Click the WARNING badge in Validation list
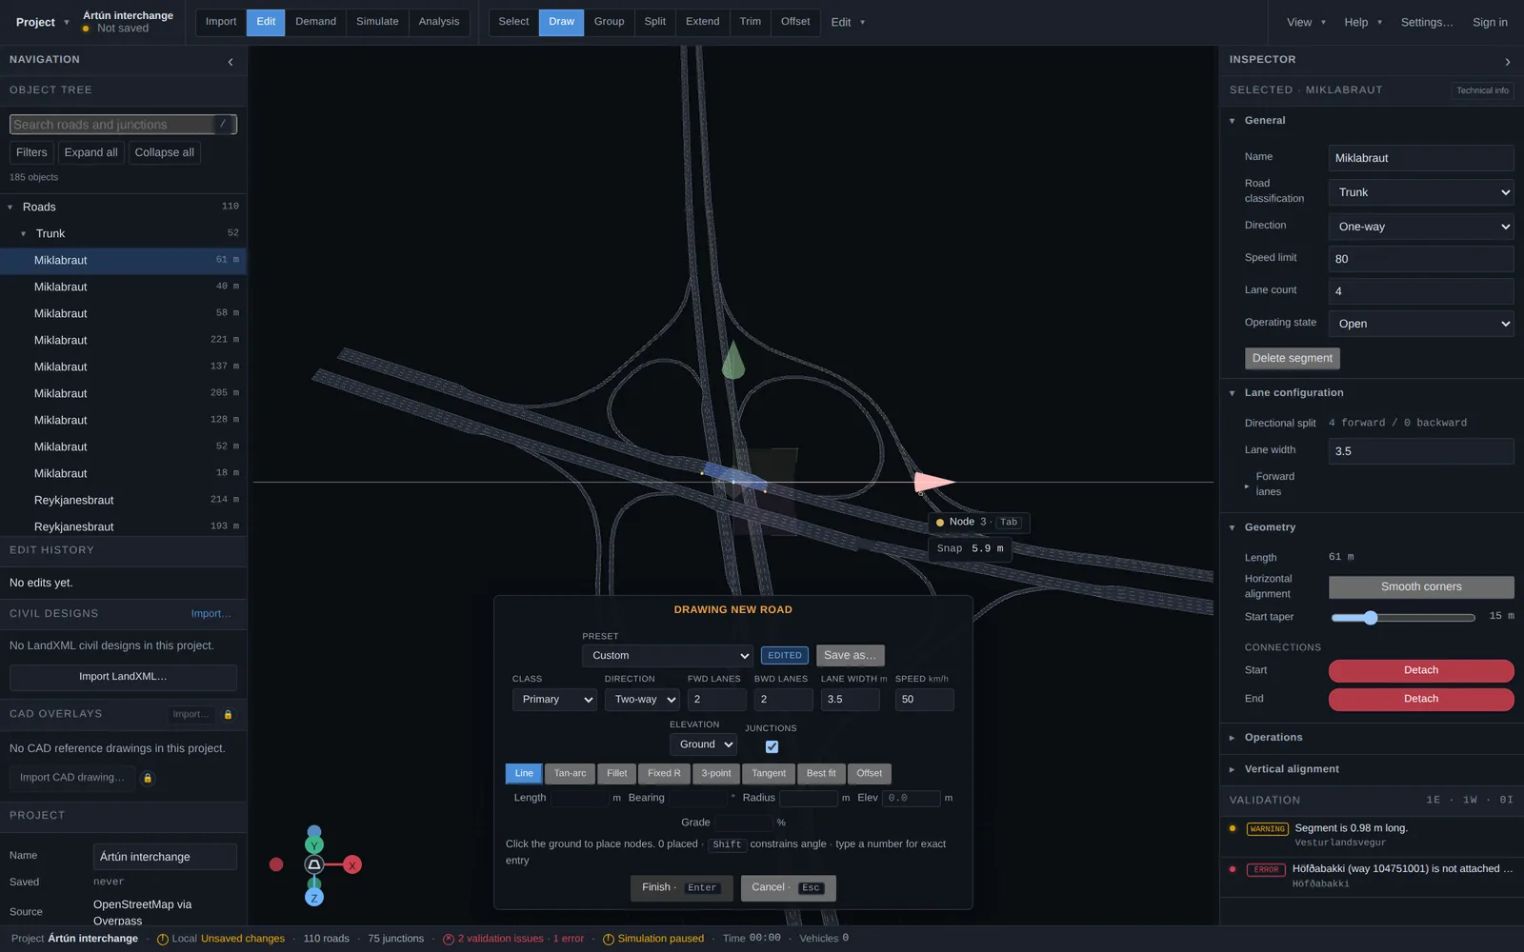 coord(1267,829)
